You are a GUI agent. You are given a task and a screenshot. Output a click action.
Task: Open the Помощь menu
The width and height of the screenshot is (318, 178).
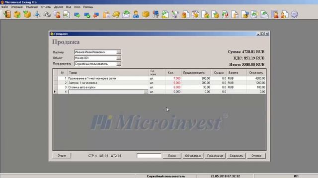[88, 7]
